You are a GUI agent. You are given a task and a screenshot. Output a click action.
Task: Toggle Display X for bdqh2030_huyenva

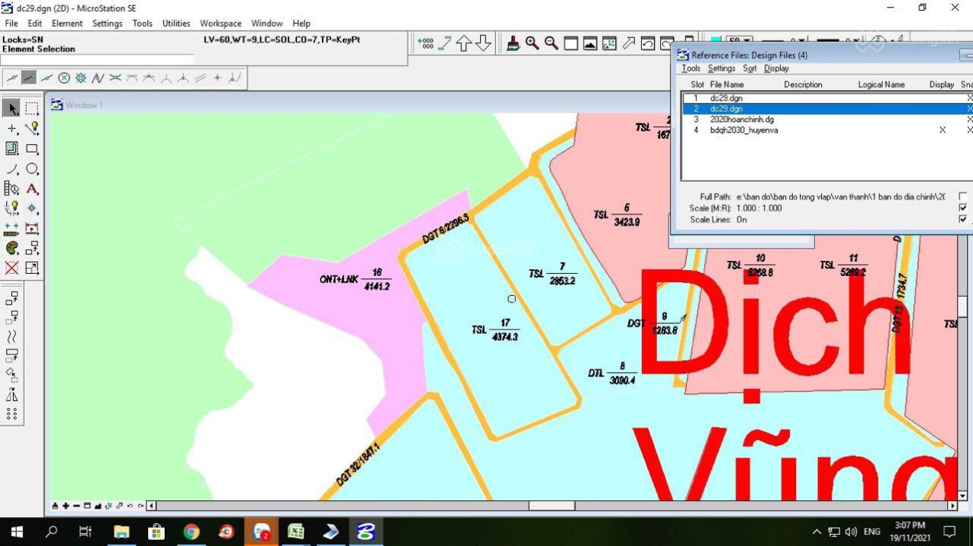(x=942, y=130)
